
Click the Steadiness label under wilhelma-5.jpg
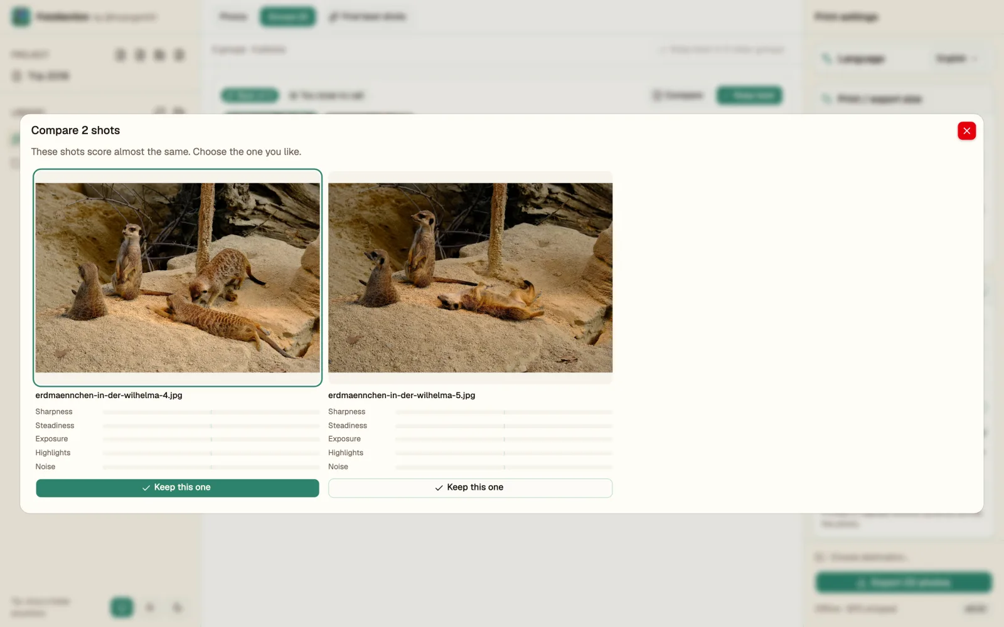click(348, 426)
